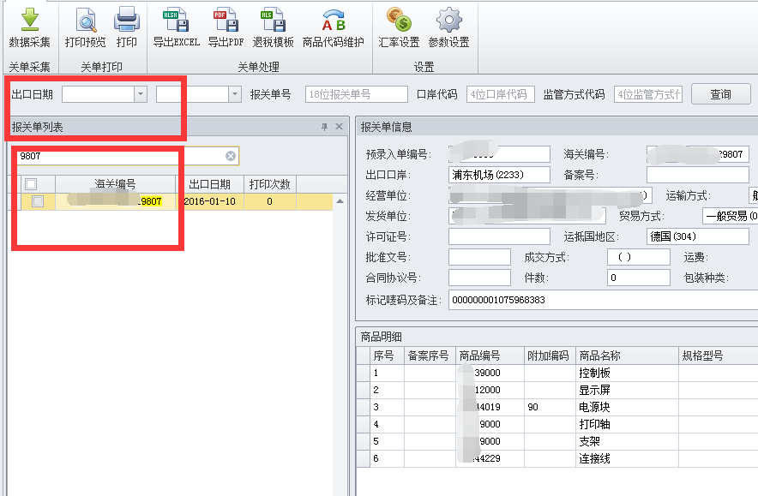Tick the checkbox for row ending 9807
758x496 pixels.
pyautogui.click(x=38, y=201)
